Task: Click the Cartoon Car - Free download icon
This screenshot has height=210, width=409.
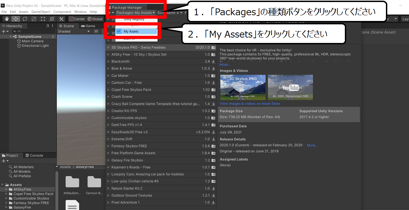Action: click(213, 83)
